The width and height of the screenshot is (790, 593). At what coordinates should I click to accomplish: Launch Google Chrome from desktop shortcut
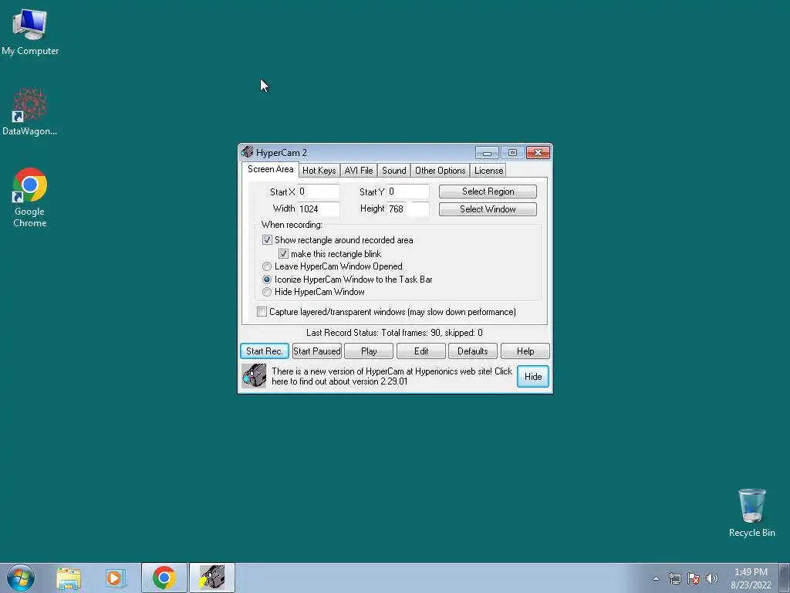(x=30, y=197)
